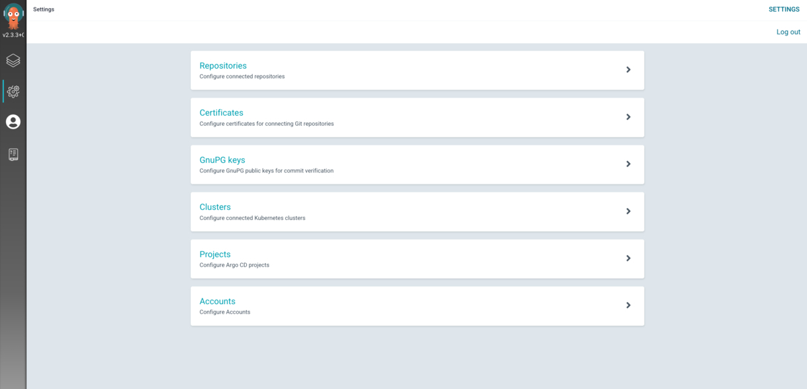Viewport: 807px width, 389px height.
Task: Click the Log out button
Action: [788, 32]
